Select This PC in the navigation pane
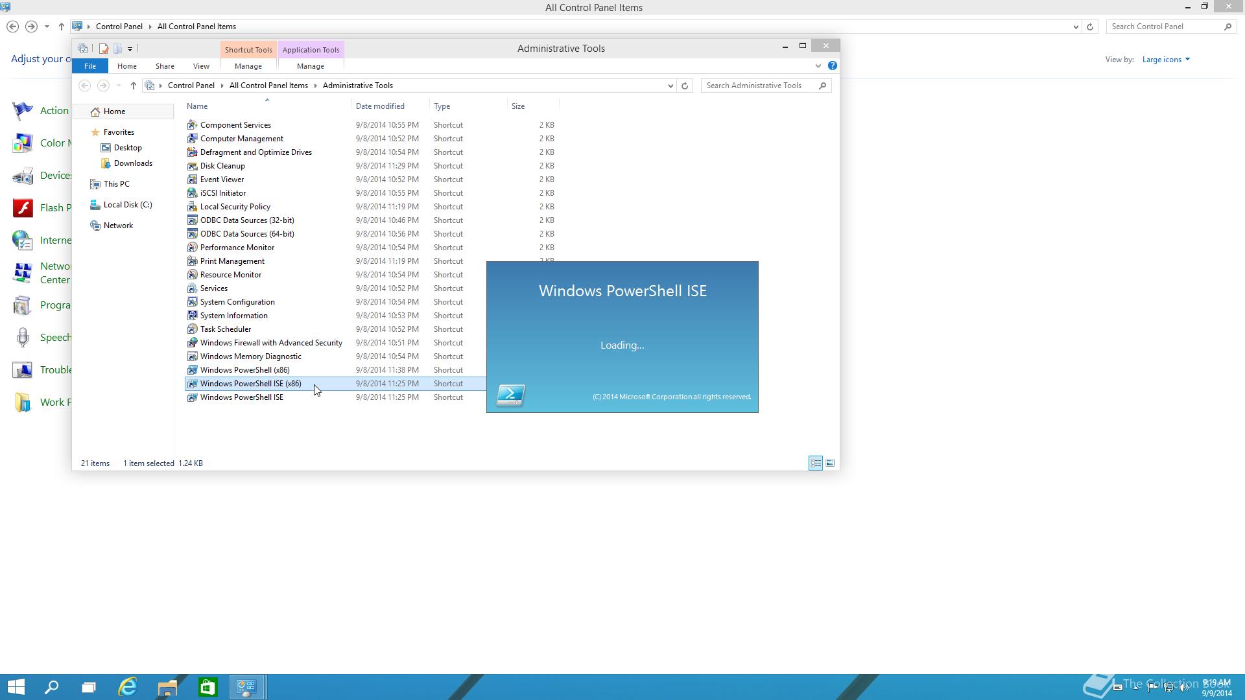1245x700 pixels. 116,184
